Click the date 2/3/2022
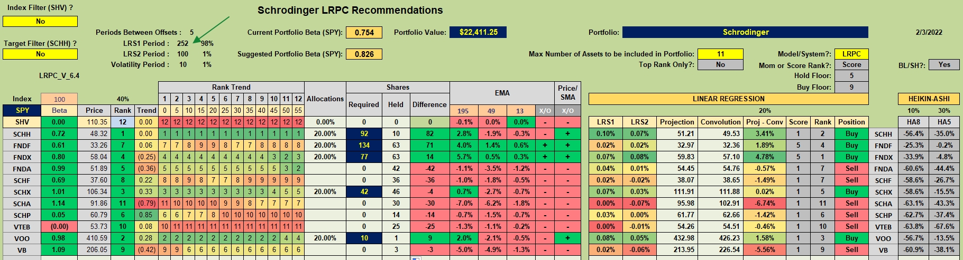This screenshot has width=963, height=260. [929, 32]
